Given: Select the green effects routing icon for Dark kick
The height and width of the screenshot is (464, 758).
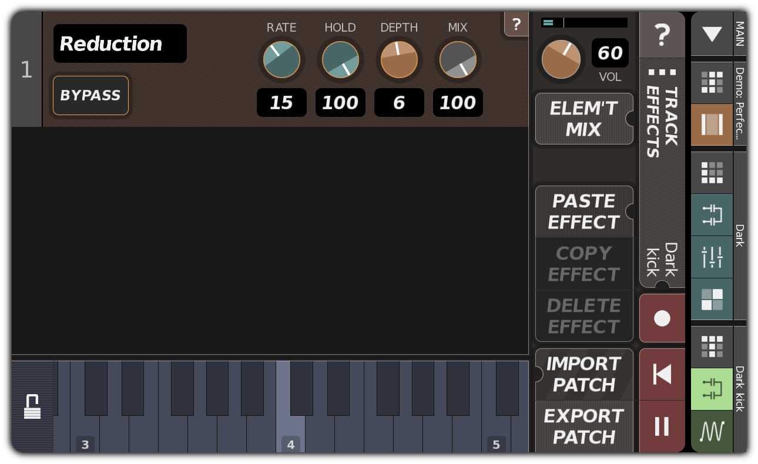Looking at the screenshot, I should tap(712, 389).
